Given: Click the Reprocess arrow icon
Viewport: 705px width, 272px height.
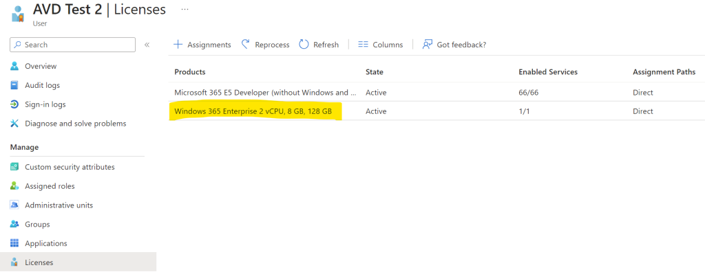Looking at the screenshot, I should (246, 45).
